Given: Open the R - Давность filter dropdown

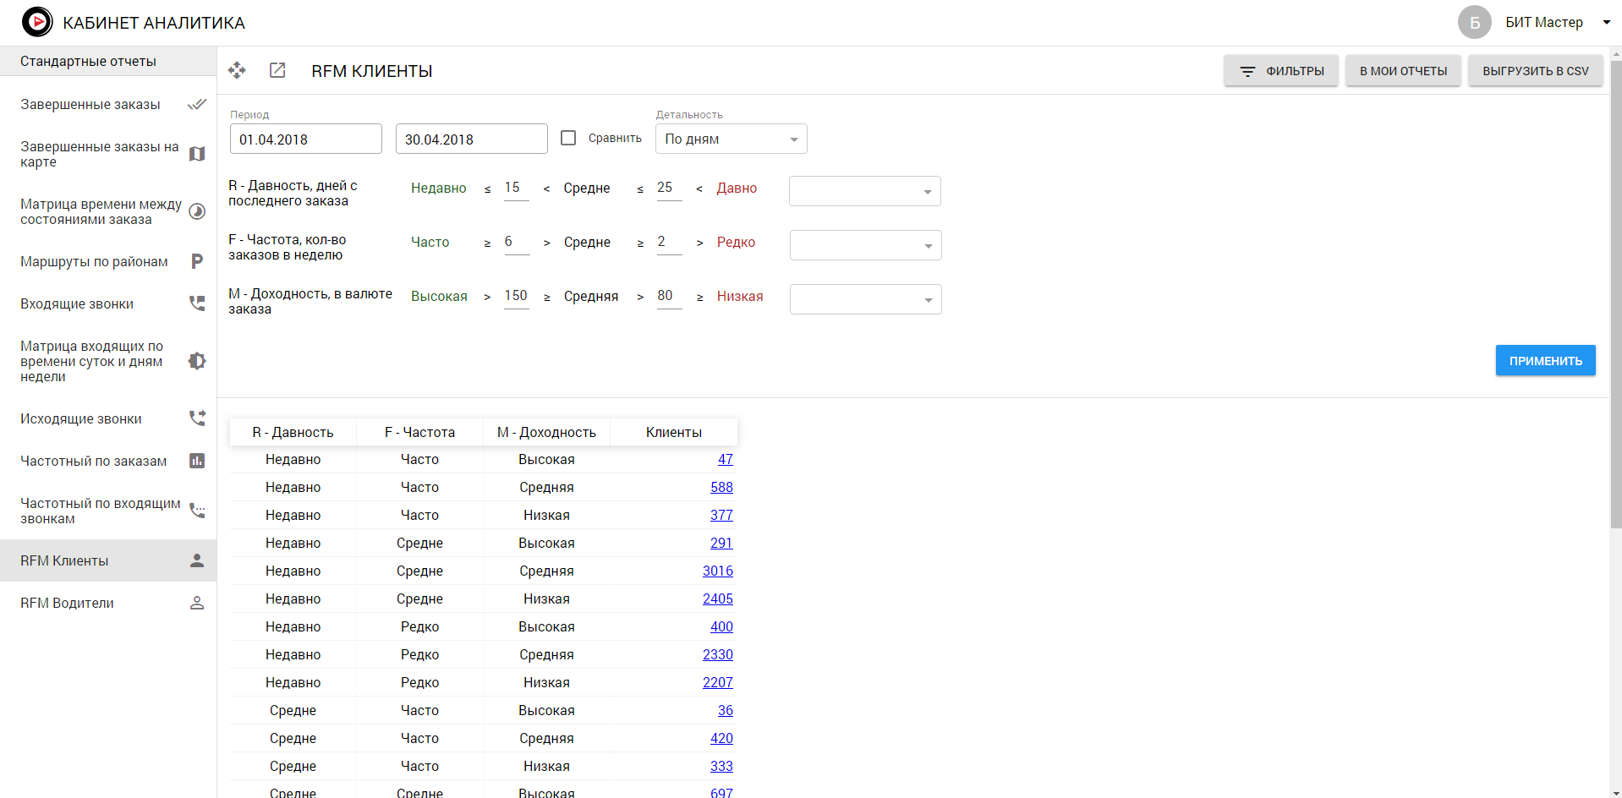Looking at the screenshot, I should pos(864,191).
